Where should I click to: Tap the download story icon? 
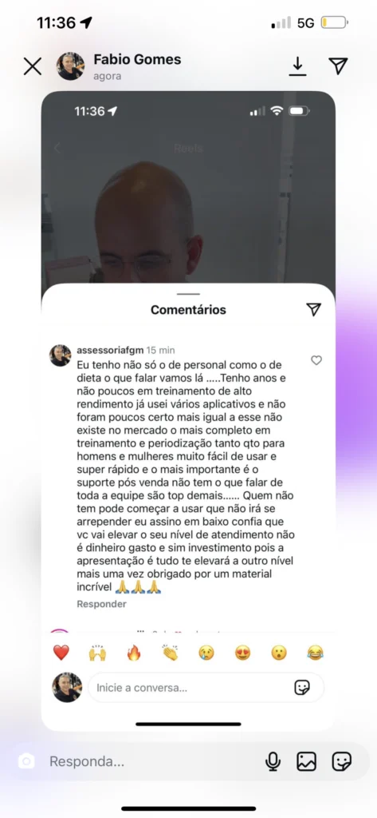[x=297, y=66]
